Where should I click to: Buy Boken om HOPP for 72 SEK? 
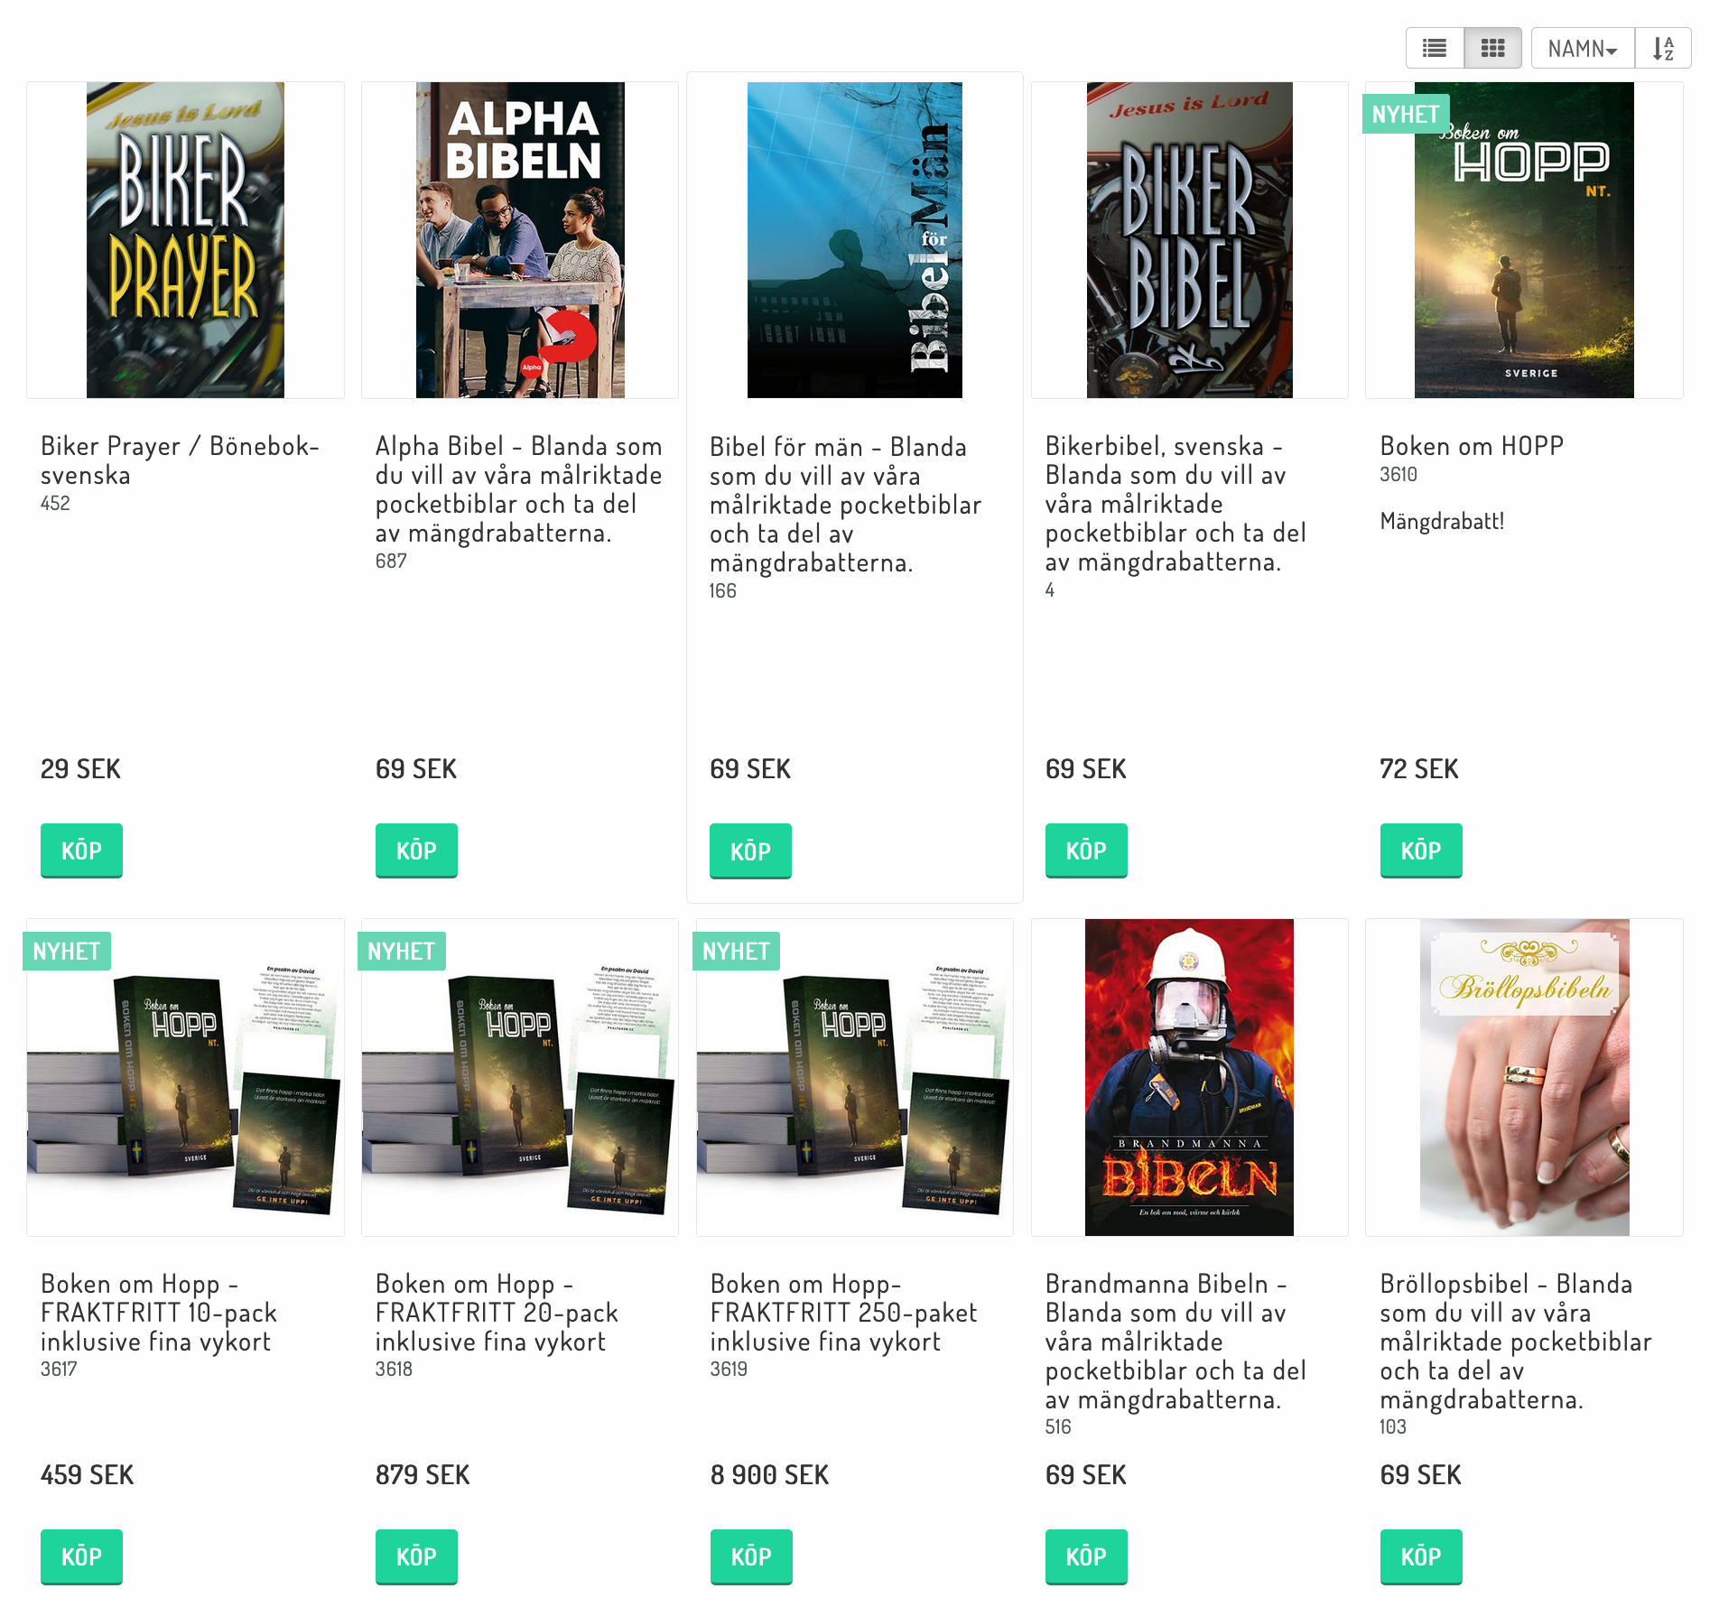(x=1421, y=850)
